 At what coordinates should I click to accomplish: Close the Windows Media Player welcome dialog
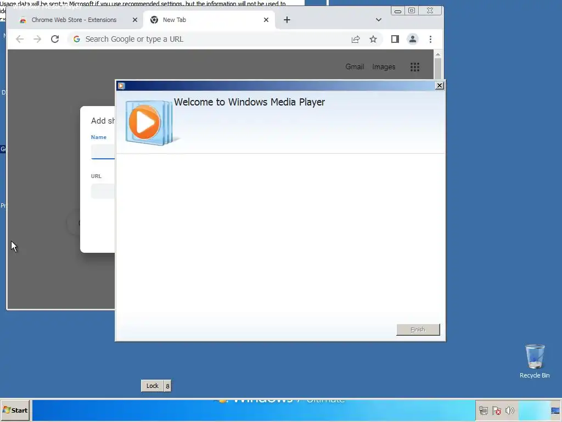[439, 85]
